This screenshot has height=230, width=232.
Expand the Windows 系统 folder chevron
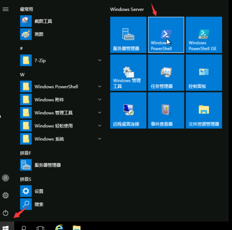[x=100, y=139]
